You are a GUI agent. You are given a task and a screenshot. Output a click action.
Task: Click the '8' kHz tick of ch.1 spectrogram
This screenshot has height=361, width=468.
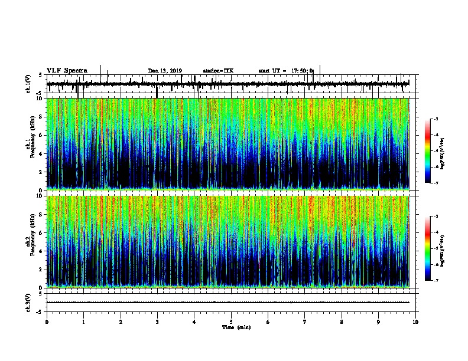pos(41,117)
